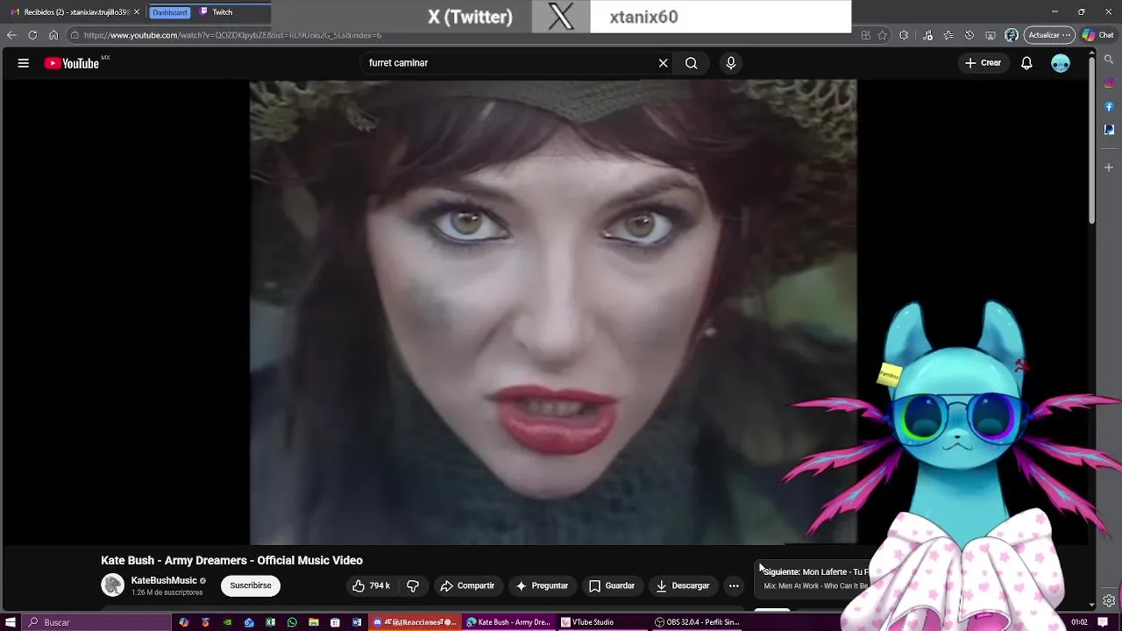This screenshot has height=631, width=1122.
Task: Click the Actualizar update button
Action: click(1049, 35)
